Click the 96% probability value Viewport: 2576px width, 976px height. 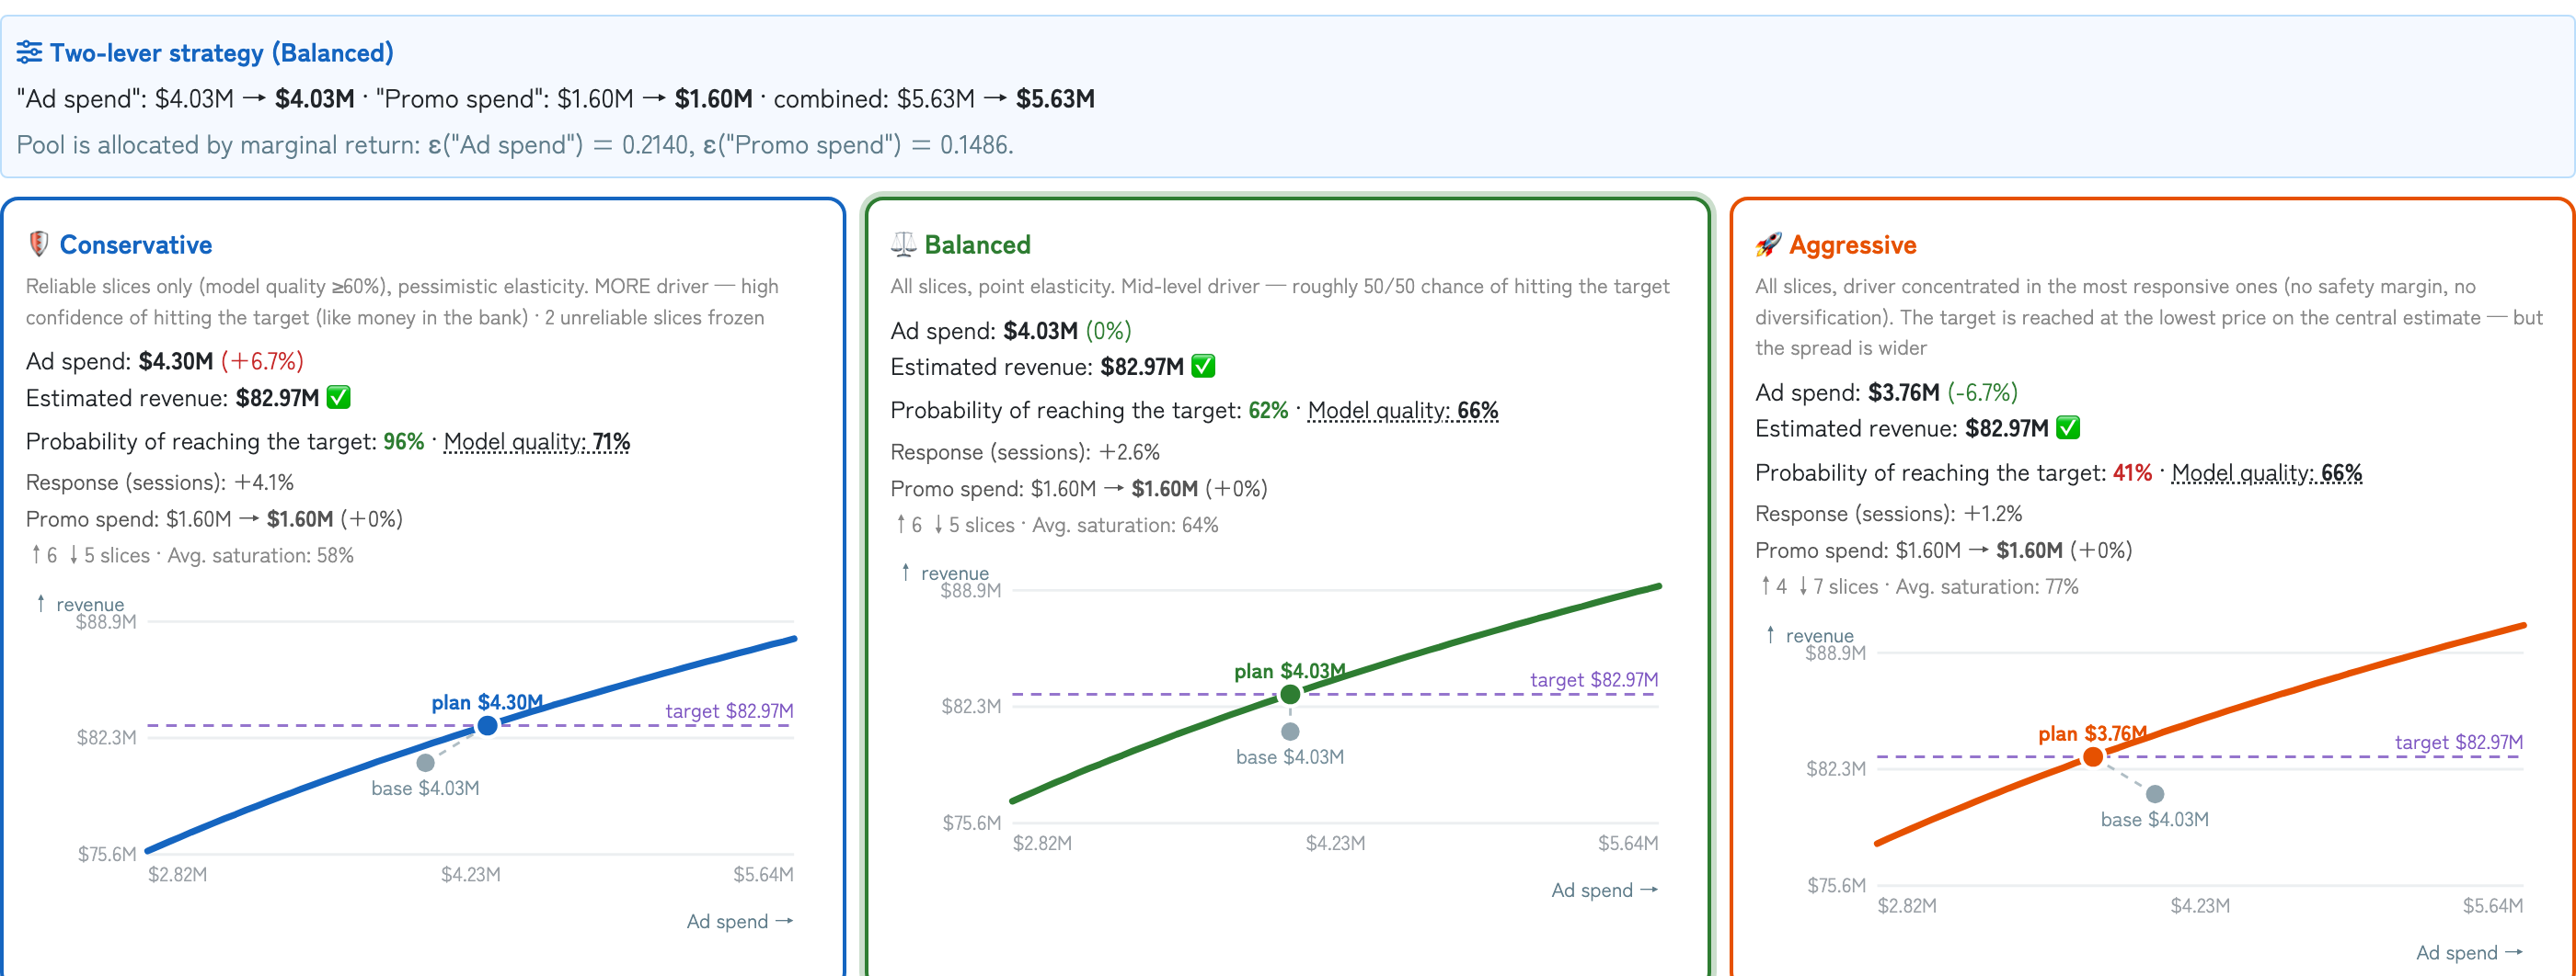click(404, 441)
